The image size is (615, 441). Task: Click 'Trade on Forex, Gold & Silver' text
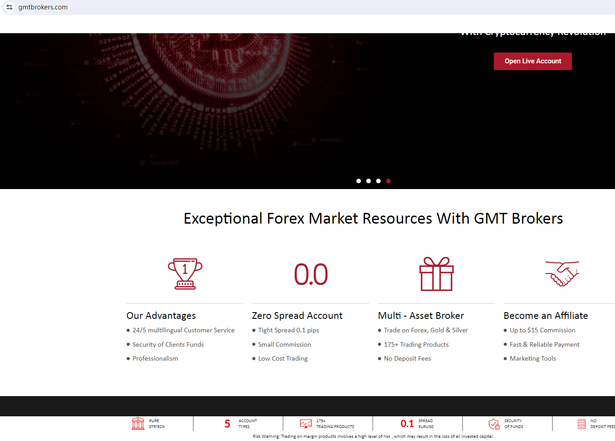point(426,330)
